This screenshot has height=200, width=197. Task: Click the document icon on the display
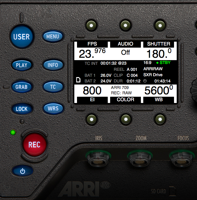[x=78, y=80]
